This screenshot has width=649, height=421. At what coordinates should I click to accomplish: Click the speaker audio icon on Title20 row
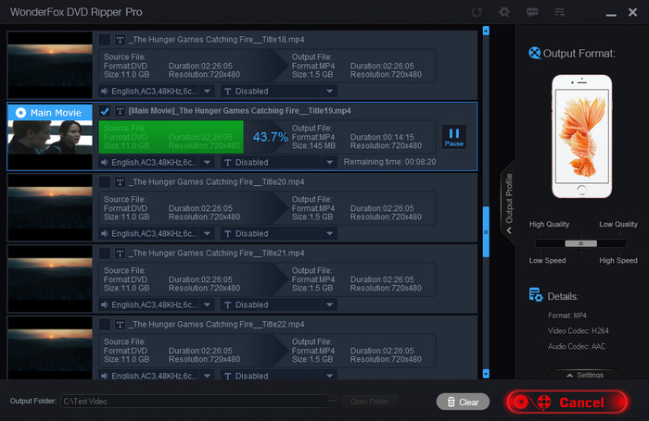105,234
